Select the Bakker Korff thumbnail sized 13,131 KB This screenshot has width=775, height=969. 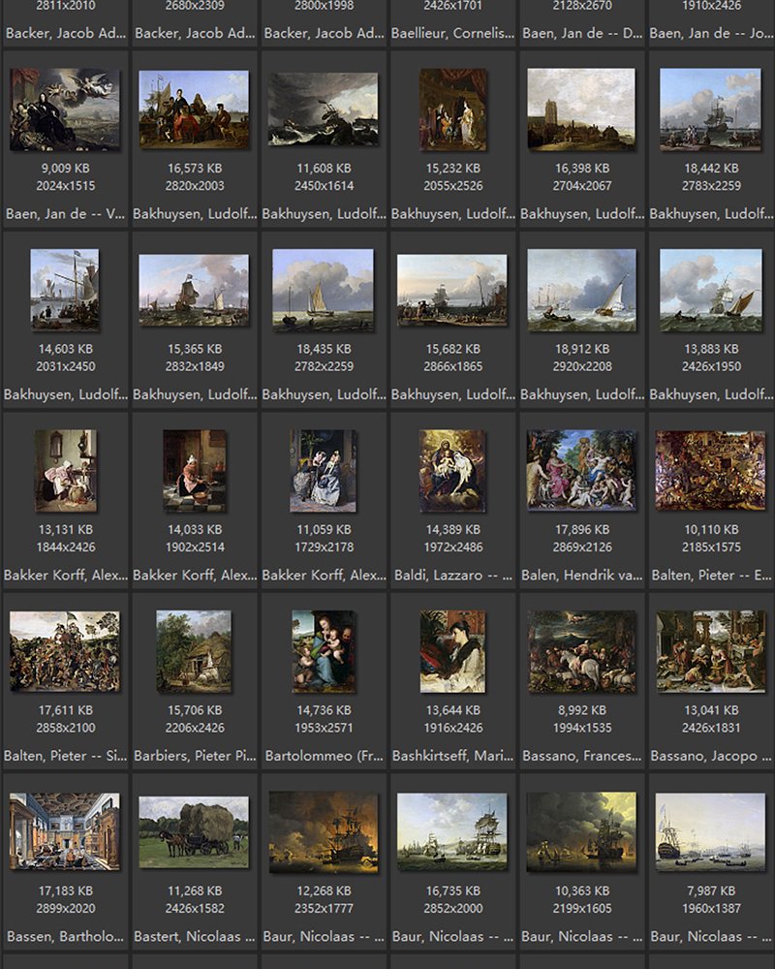click(x=65, y=471)
